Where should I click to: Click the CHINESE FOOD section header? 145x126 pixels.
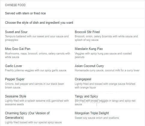[x=15, y=5]
